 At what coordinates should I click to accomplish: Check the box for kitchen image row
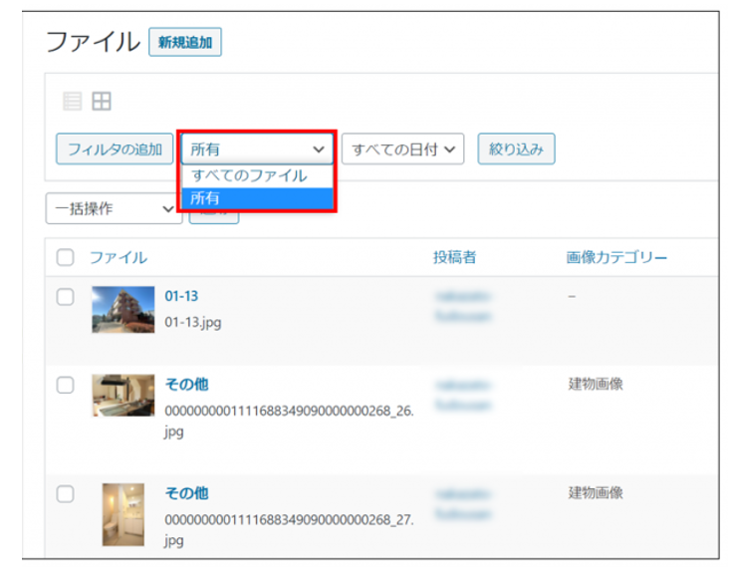click(66, 386)
